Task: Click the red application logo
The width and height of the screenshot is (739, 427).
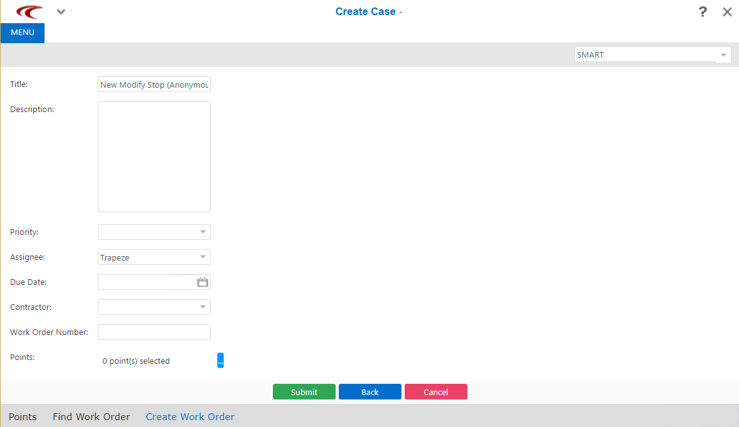Action: pyautogui.click(x=28, y=11)
